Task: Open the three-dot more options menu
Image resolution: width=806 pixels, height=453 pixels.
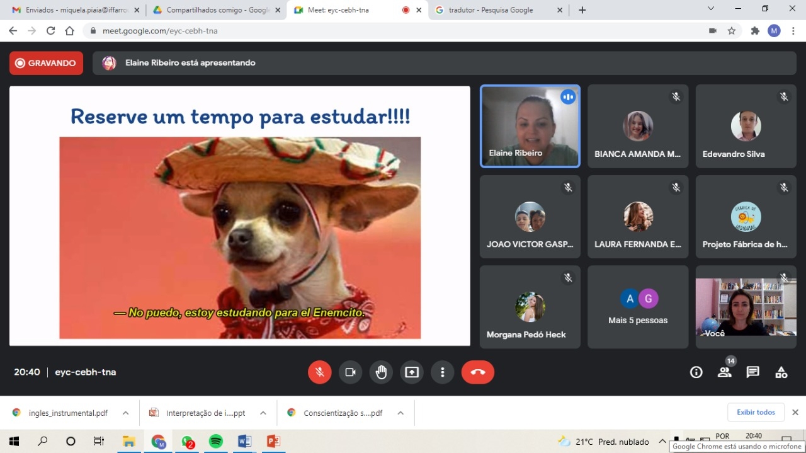Action: tap(443, 372)
